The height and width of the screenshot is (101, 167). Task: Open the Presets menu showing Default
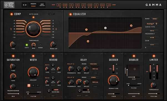33,5
